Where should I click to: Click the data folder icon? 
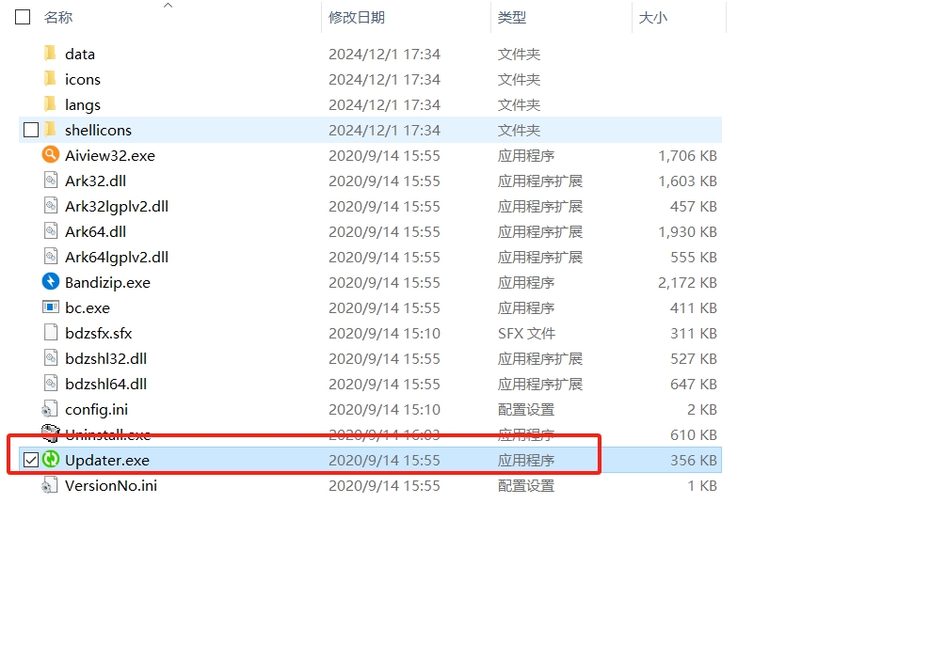pyautogui.click(x=51, y=54)
